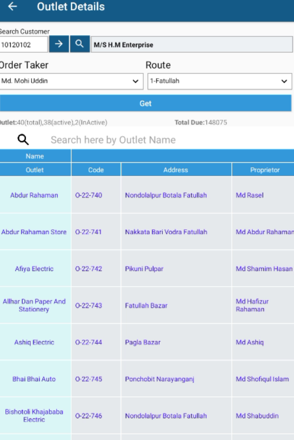Go back using the arrow icon
Image resolution: width=294 pixels, height=440 pixels.
(12, 6)
